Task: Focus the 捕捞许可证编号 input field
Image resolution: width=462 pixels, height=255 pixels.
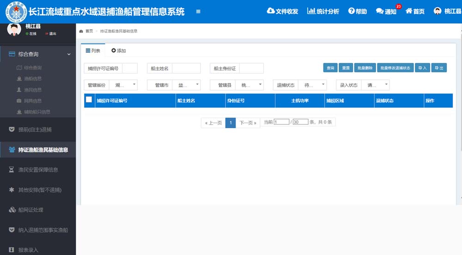Action: 130,68
